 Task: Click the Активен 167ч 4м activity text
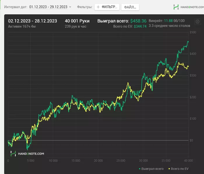point(22,26)
